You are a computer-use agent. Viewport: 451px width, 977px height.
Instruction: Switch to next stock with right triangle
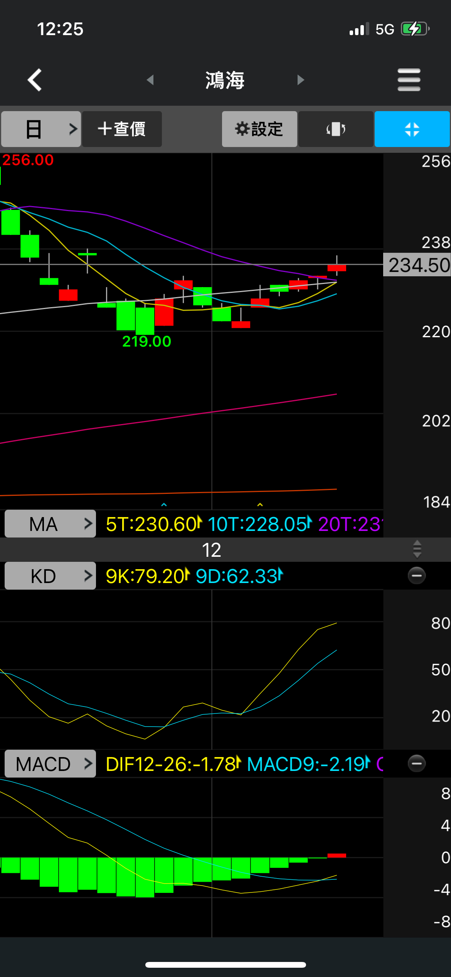[x=301, y=80]
